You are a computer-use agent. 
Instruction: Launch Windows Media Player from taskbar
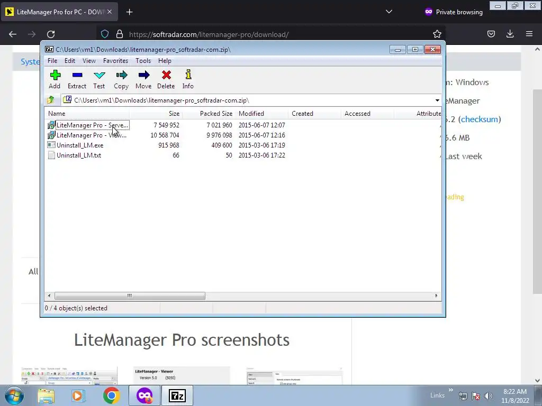pyautogui.click(x=78, y=395)
